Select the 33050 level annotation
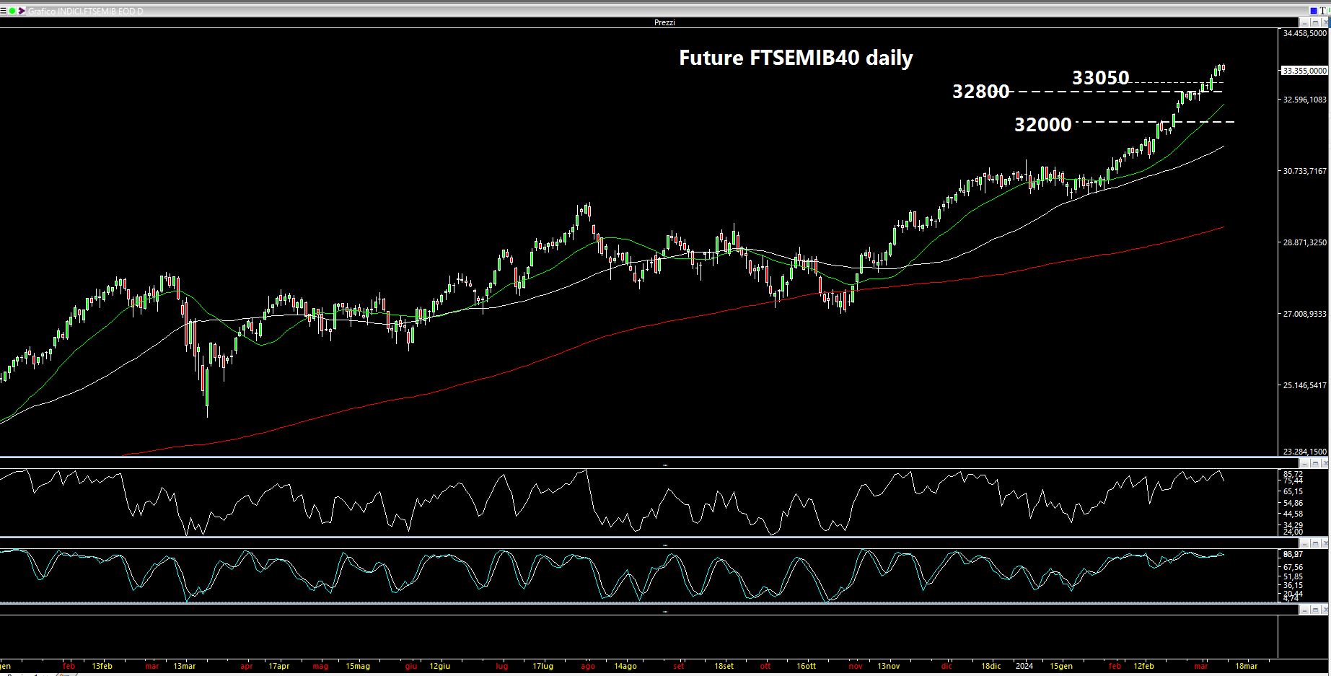1331x676 pixels. (x=1101, y=77)
